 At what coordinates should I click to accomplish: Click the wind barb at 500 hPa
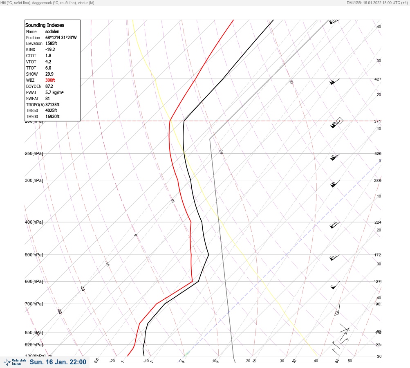(x=335, y=258)
